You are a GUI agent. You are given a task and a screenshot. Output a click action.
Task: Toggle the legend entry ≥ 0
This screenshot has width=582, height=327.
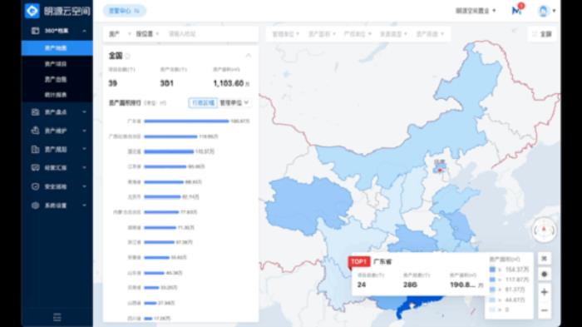500,310
